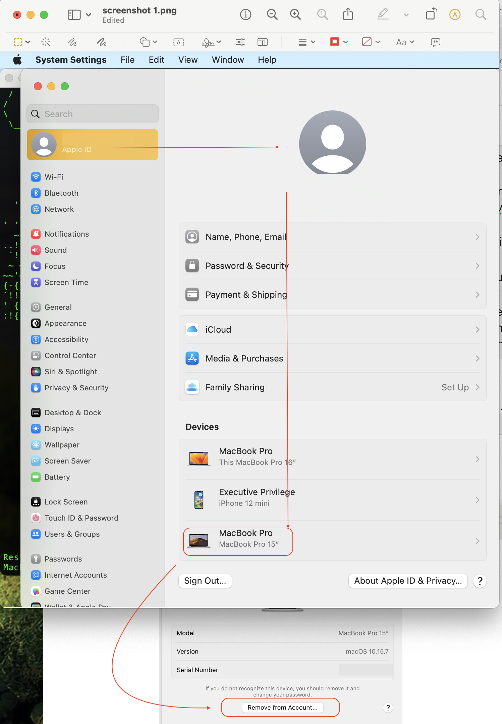The height and width of the screenshot is (724, 502).
Task: Click About Apple ID & Privacy button
Action: [x=408, y=581]
